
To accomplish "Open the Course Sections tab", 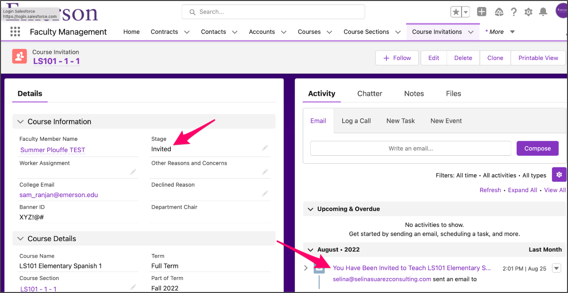I will [366, 32].
